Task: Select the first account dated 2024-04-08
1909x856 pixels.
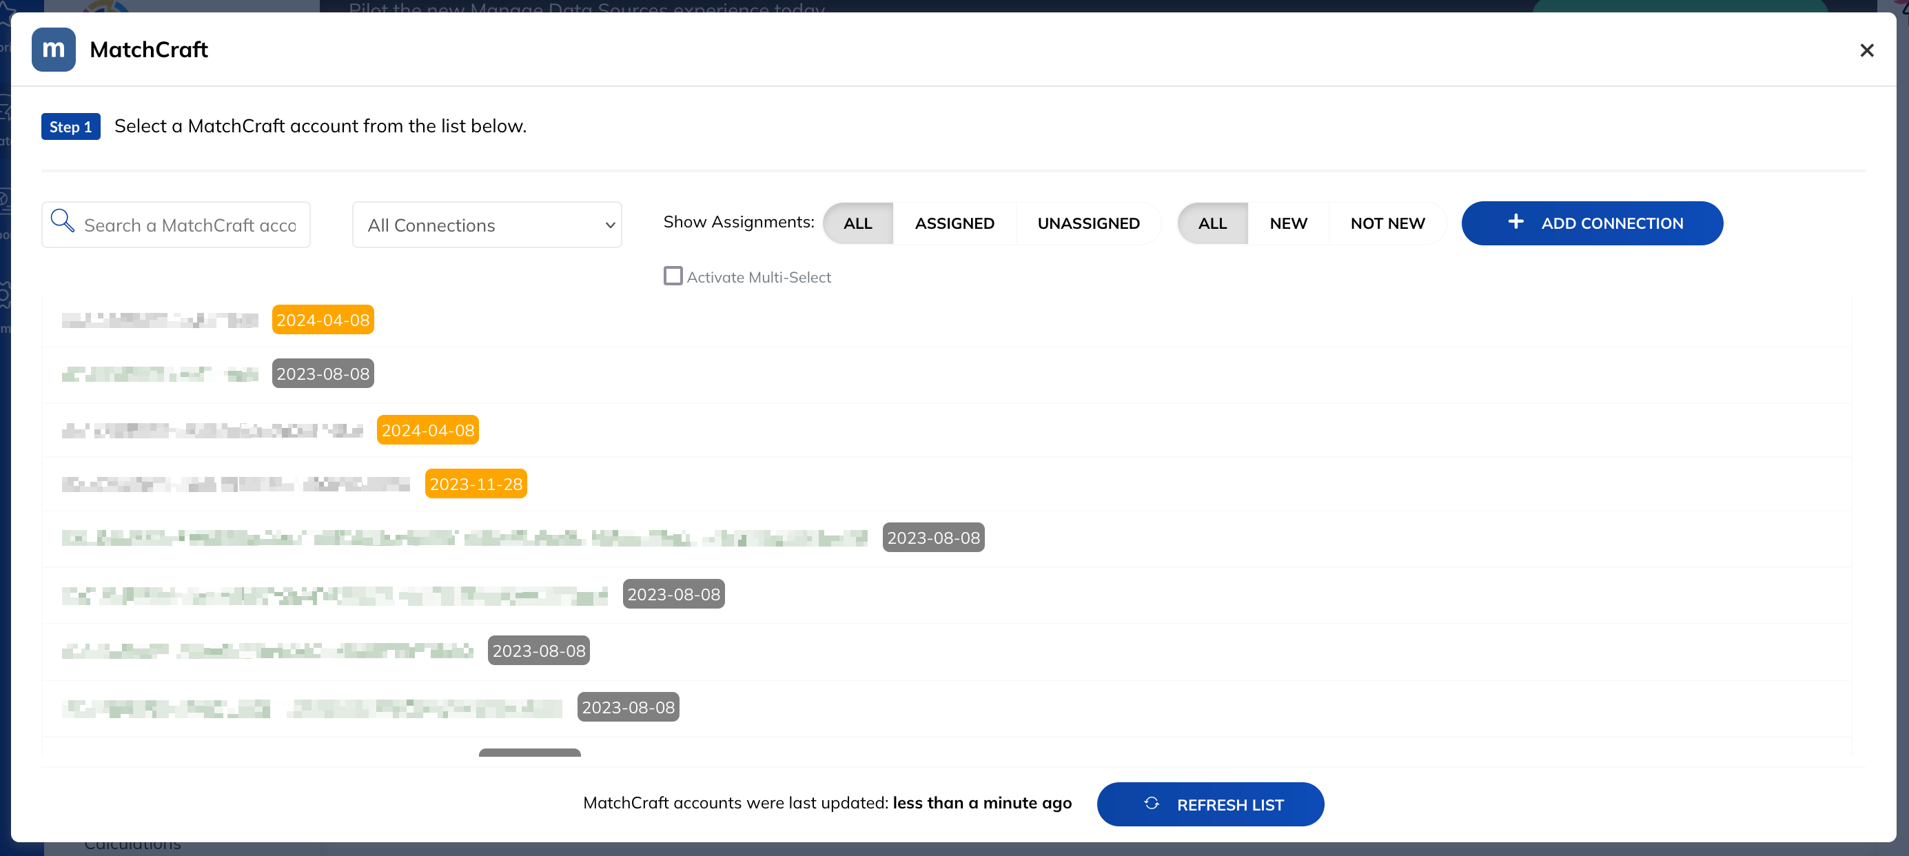Action: [x=946, y=320]
